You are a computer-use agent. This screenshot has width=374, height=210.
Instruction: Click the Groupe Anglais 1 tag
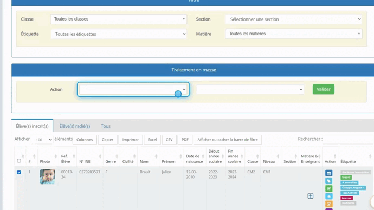tap(353, 188)
